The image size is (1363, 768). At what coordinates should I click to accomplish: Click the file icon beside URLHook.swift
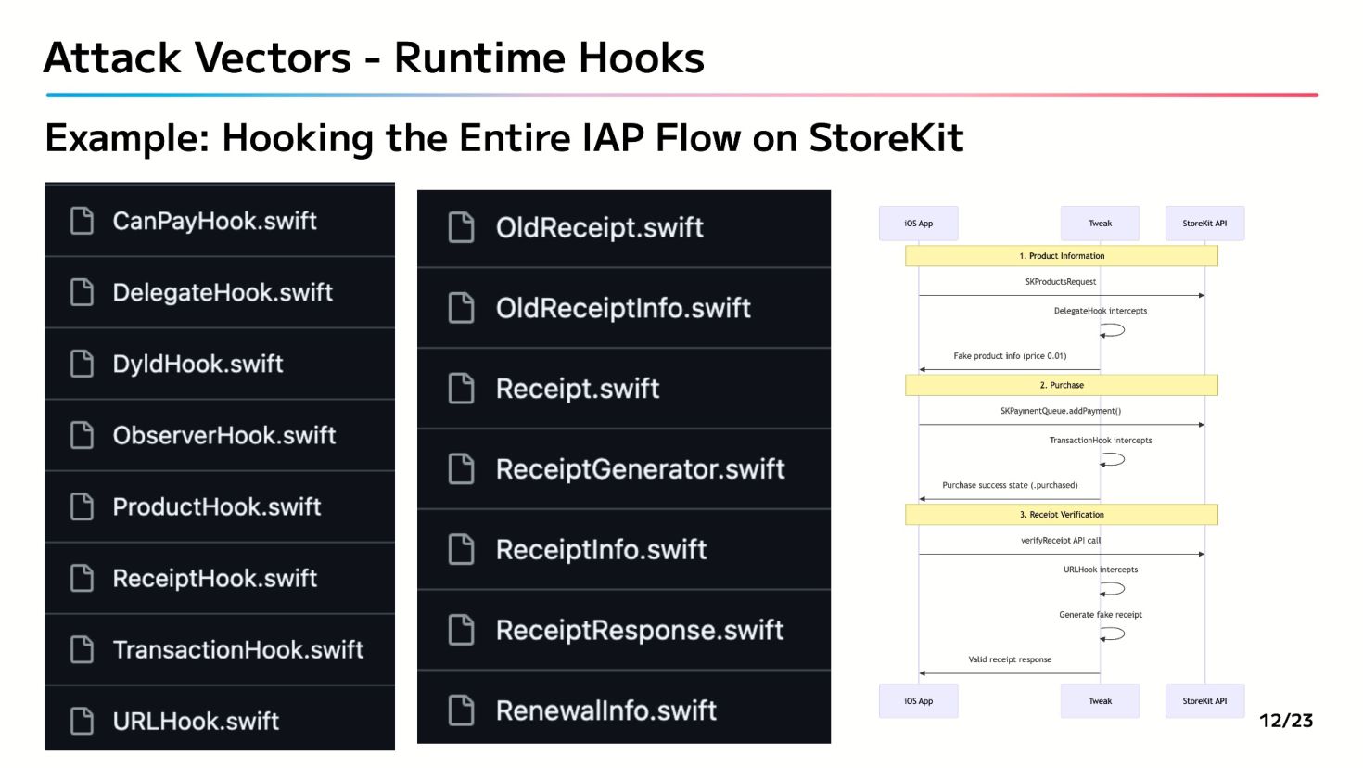point(83,721)
